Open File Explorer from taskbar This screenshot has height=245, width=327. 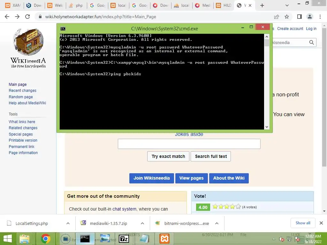(x=25, y=239)
